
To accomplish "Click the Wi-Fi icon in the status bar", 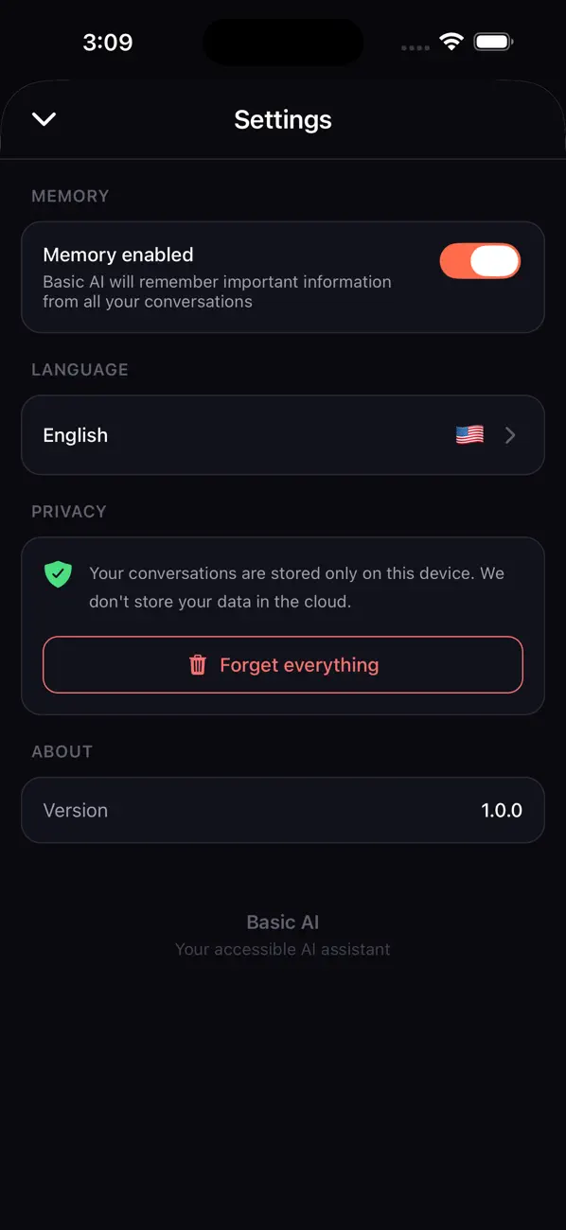I will coord(451,41).
